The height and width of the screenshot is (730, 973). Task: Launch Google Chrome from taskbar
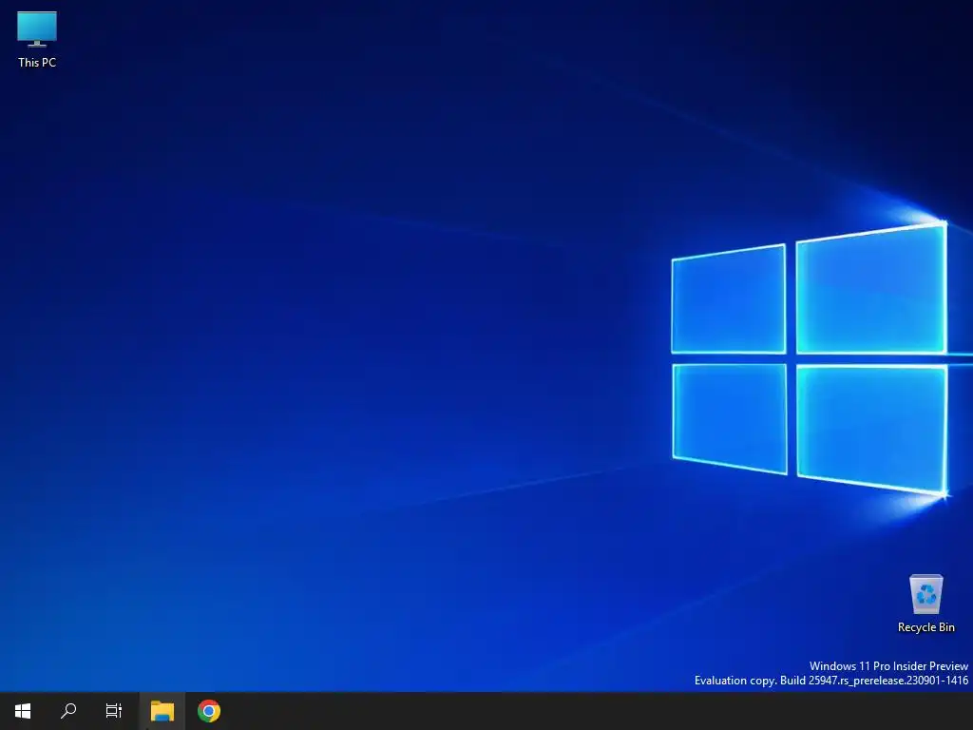(209, 711)
